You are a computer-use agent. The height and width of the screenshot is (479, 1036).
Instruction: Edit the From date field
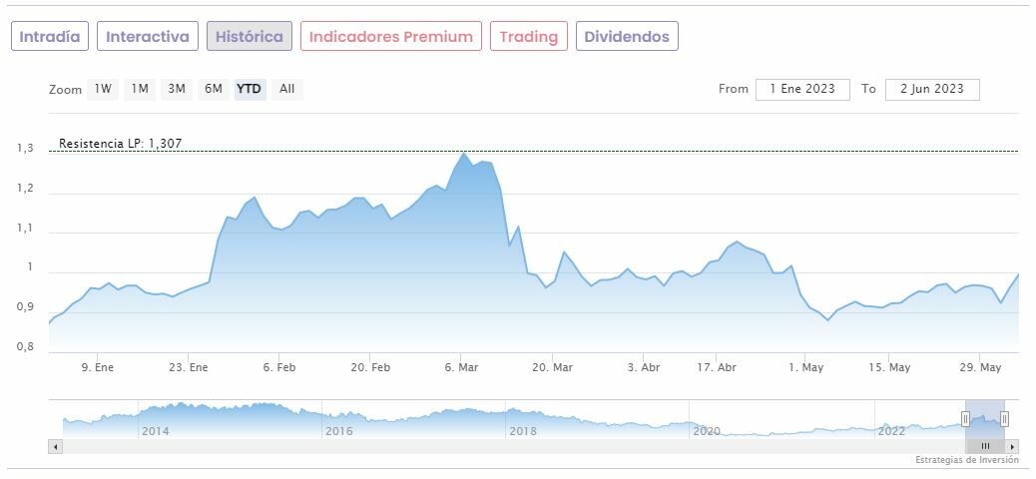802,89
